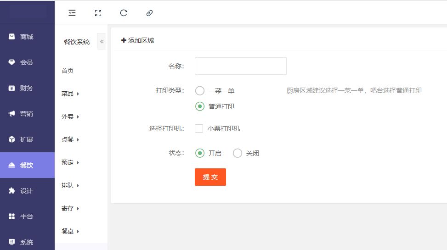The image size is (447, 250).
Task: Expand the 菜品 submenu
Action: 70,94
